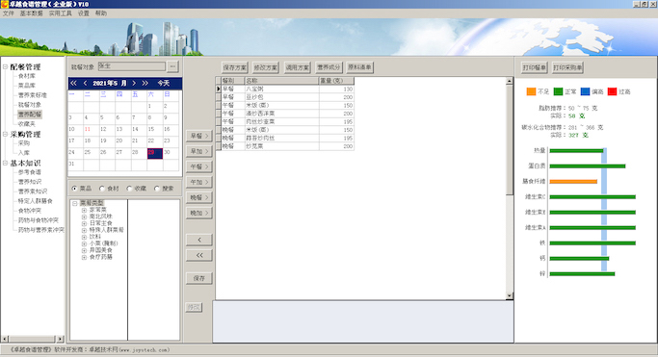Add dish to dinner with 晚餐 > button
Viewport: 658px width, 357px height.
(199, 197)
